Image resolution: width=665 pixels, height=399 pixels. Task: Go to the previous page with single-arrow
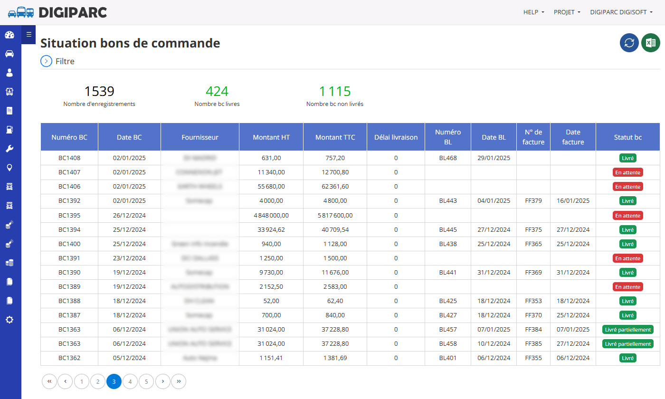(66, 381)
